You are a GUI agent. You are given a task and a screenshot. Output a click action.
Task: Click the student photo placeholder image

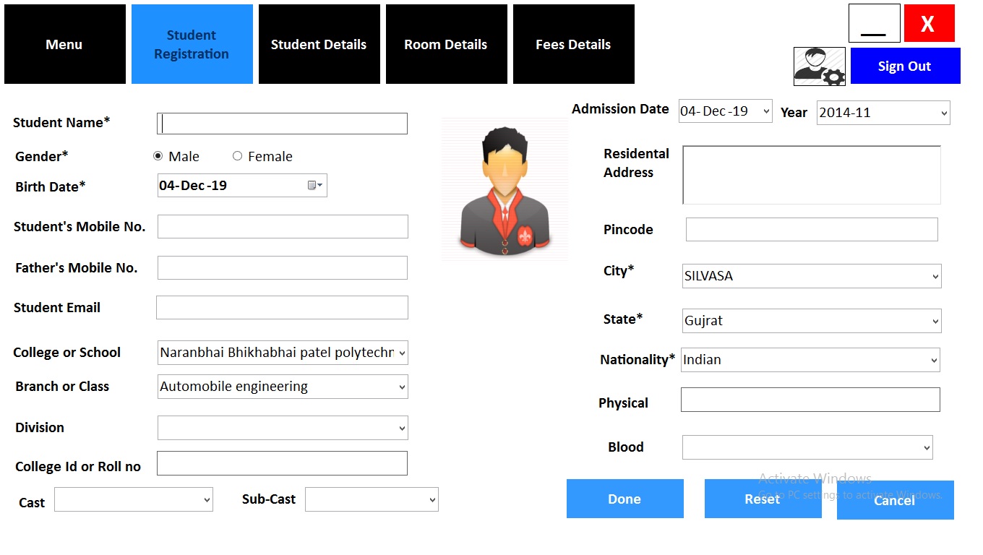click(504, 190)
